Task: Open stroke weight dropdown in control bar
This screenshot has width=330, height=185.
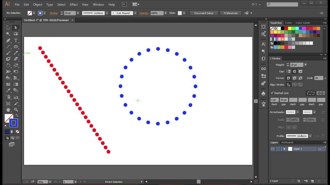Action: (x=78, y=13)
